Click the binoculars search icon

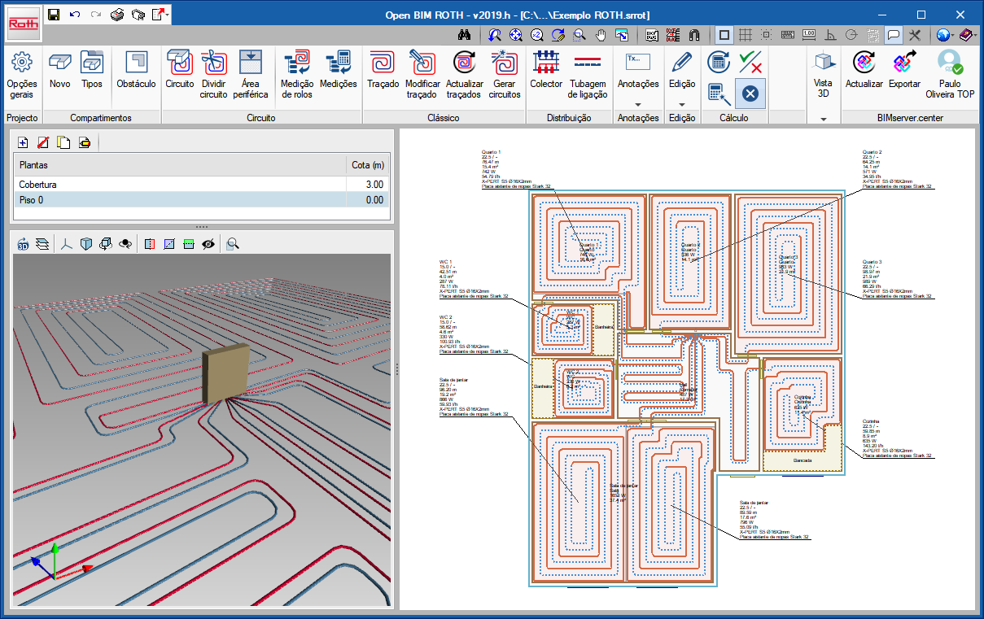coord(465,35)
